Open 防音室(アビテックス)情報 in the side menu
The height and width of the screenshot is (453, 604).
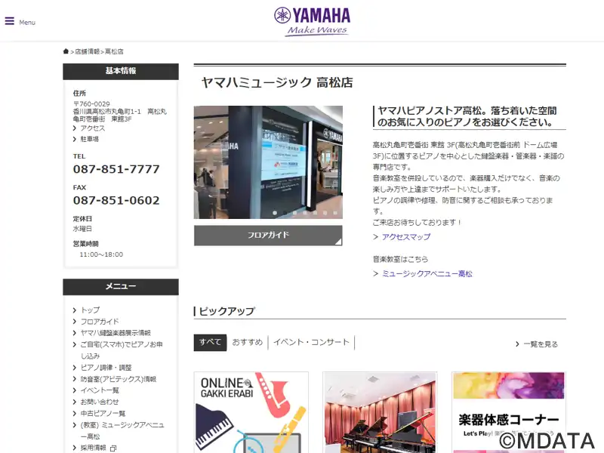click(x=119, y=379)
